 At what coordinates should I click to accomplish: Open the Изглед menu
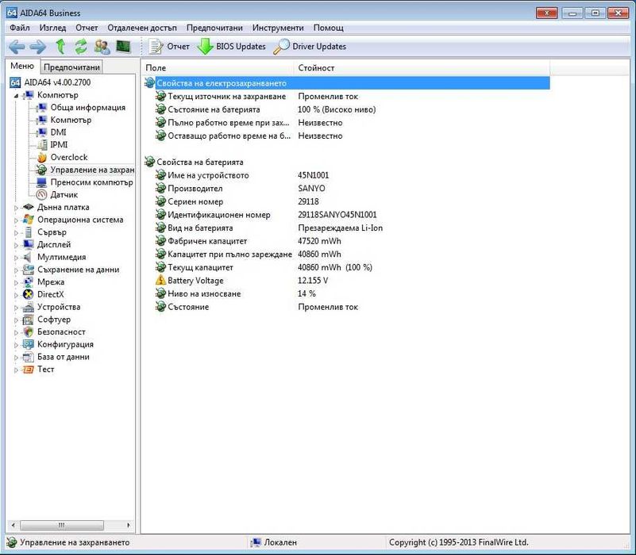[52, 28]
